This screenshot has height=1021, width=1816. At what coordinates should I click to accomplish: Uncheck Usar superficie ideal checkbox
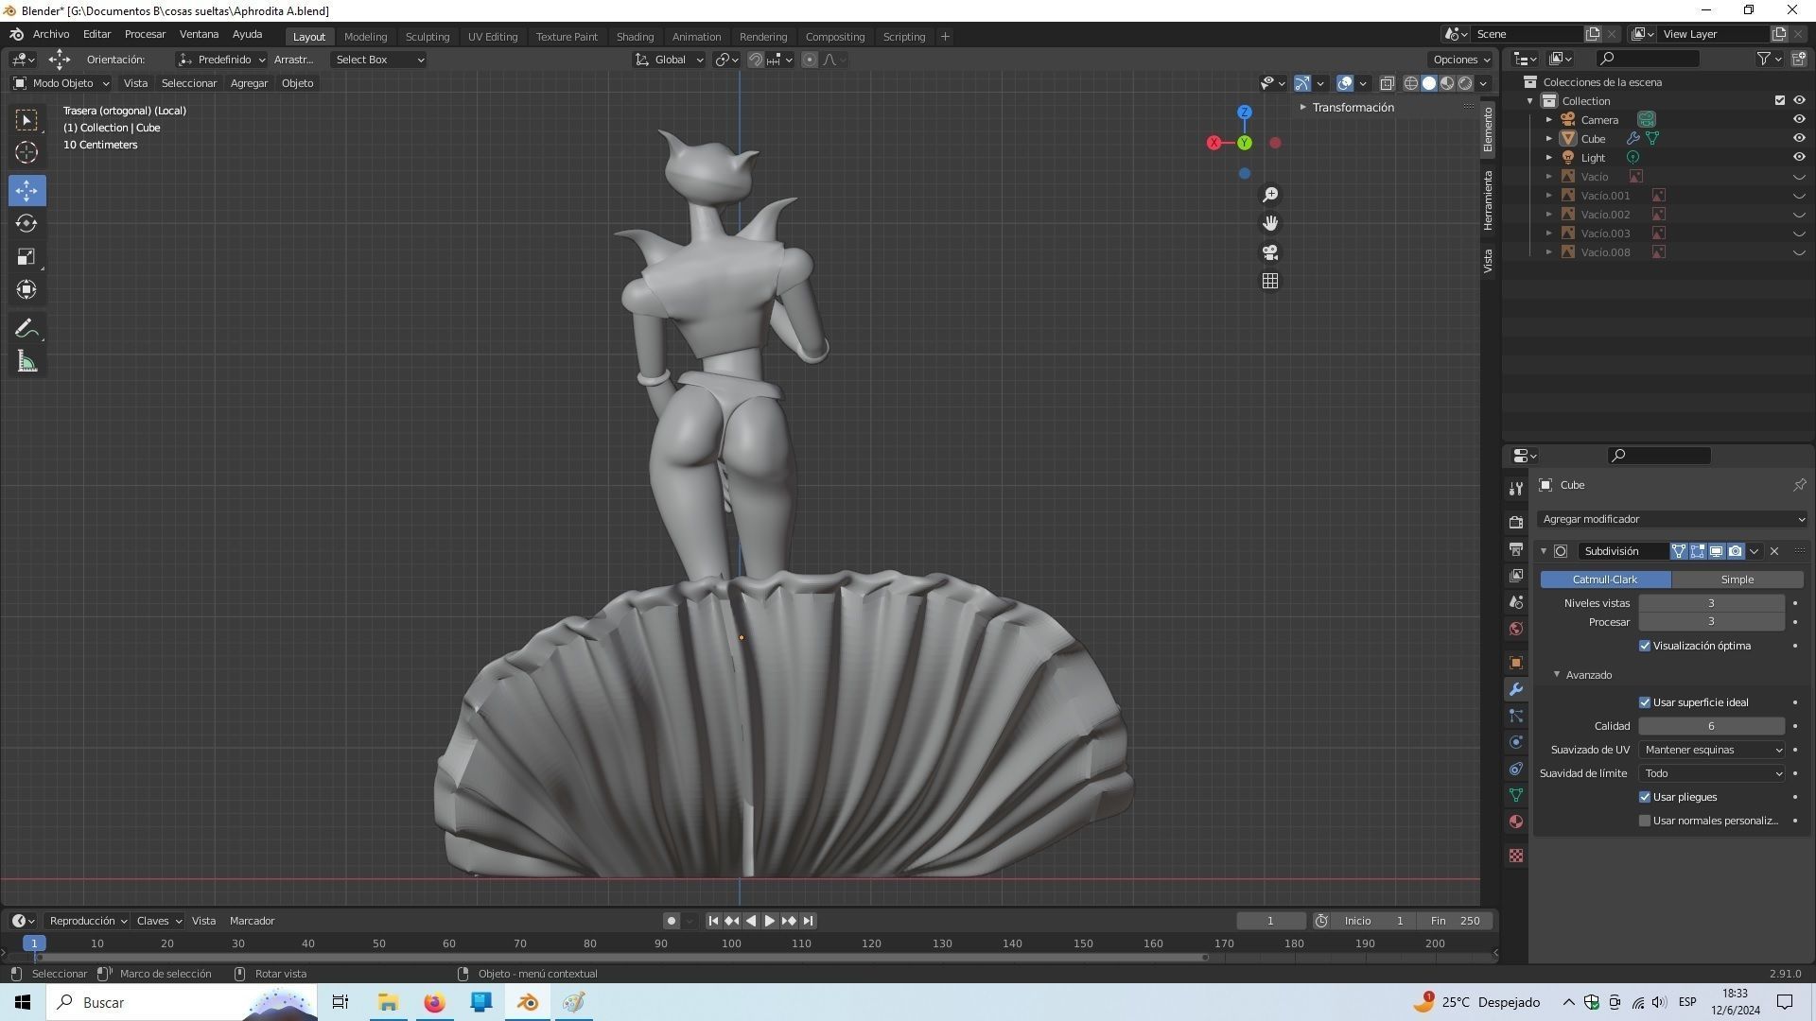[1645, 702]
